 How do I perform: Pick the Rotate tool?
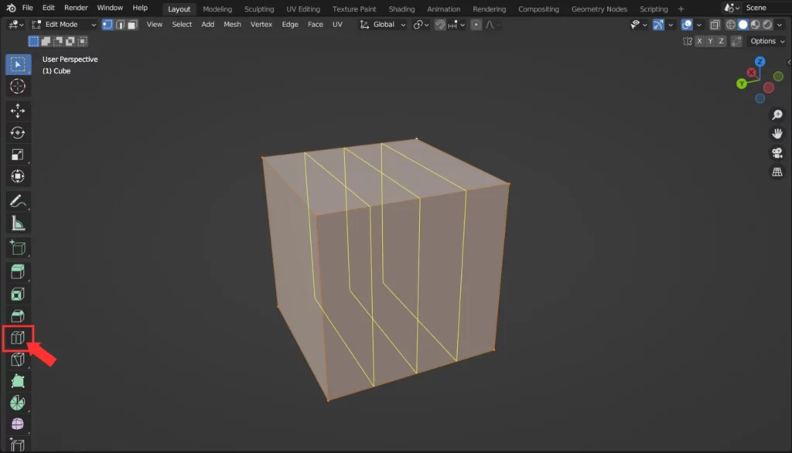(18, 133)
